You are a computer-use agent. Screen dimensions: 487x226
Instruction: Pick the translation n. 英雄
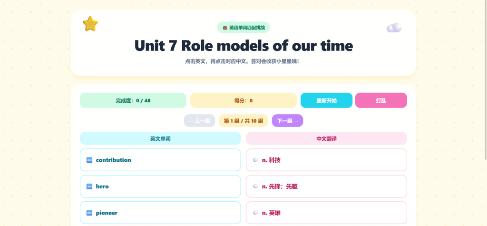click(326, 213)
